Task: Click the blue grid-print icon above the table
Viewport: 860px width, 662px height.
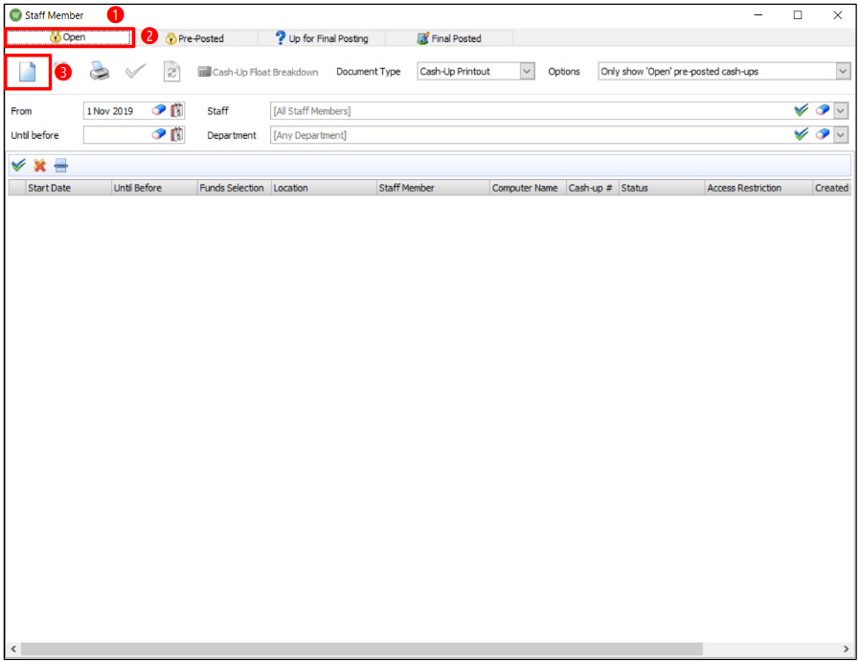Action: pos(61,165)
